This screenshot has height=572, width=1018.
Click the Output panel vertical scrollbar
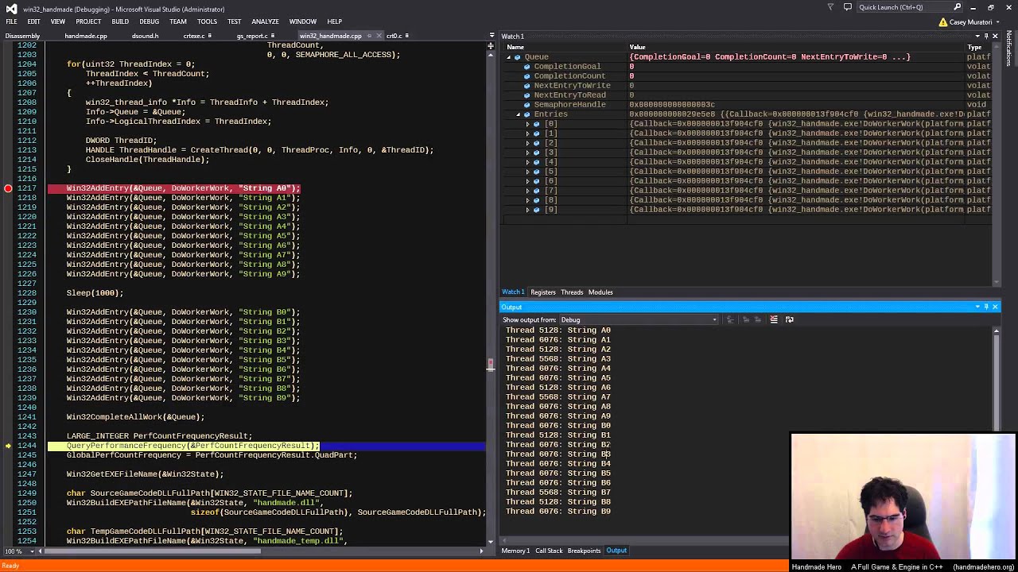pyautogui.click(x=995, y=431)
